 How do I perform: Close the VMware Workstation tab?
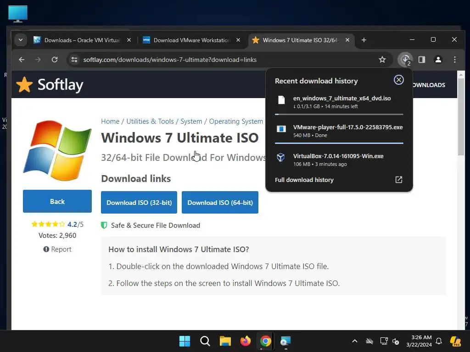pyautogui.click(x=238, y=40)
